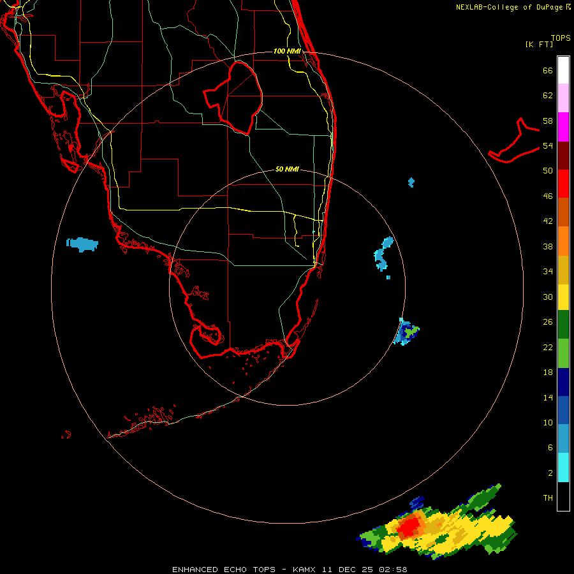Click the '30' legend value
574x574 pixels.
548,297
